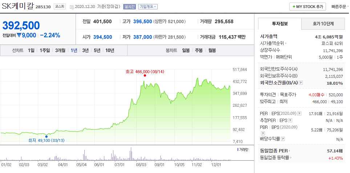Click help icon next to 배당수익률

(283, 139)
